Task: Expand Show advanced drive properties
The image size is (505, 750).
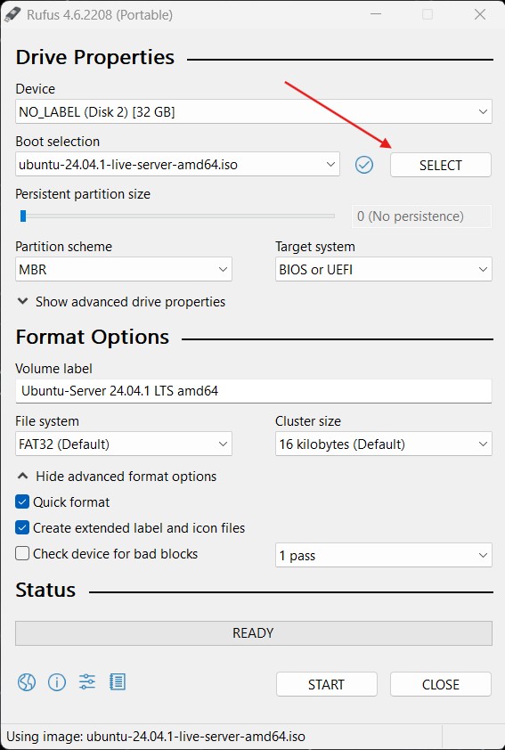Action: pyautogui.click(x=121, y=302)
